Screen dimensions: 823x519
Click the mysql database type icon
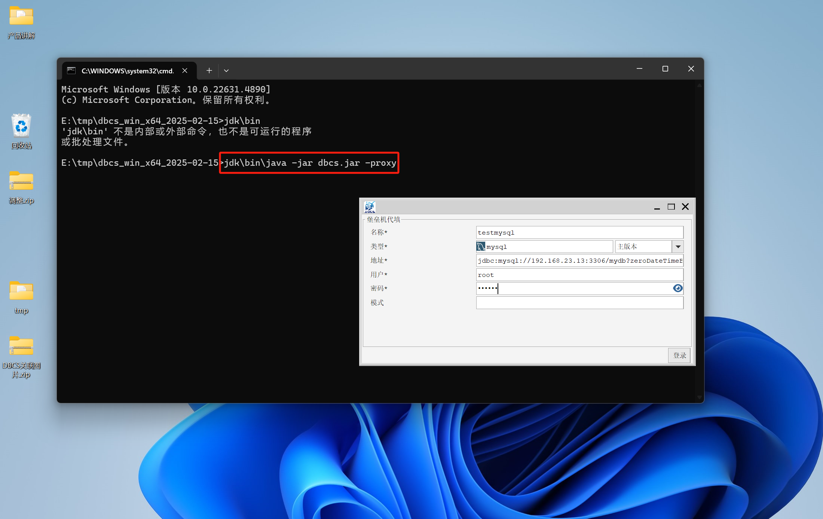point(481,247)
